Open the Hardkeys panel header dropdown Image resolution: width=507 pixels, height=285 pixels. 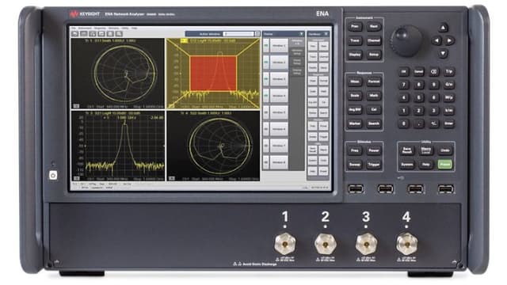point(326,34)
